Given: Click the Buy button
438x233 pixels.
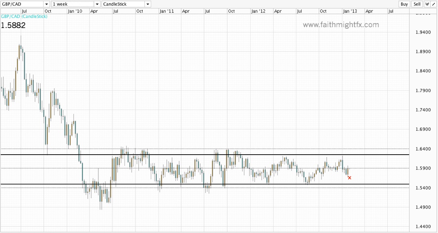Looking at the screenshot, I should [x=404, y=4].
